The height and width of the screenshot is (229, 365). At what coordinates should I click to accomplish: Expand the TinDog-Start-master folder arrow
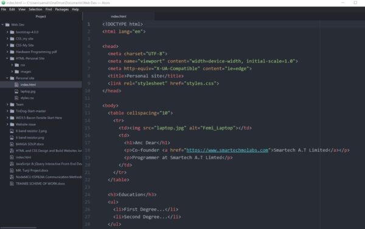7,111
